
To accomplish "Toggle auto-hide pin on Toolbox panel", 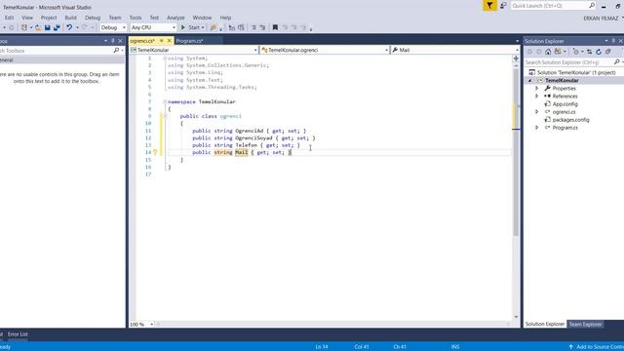I will [113, 41].
